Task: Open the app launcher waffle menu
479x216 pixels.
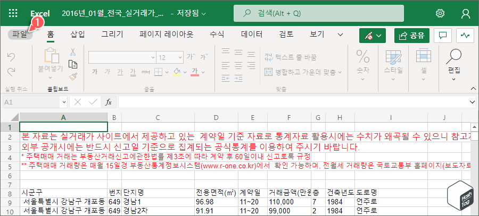Action: tap(13, 13)
